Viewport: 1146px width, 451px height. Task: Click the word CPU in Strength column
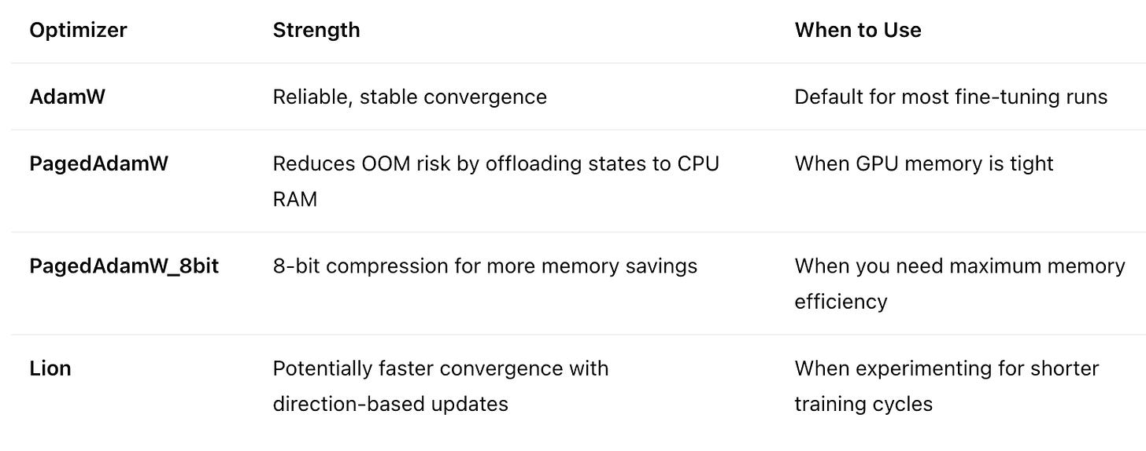(697, 163)
